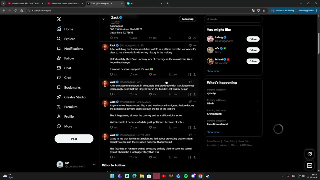Image resolution: width=320 pixels, height=180 pixels.
Task: Open floating messages envelope button
Action: click(309, 165)
